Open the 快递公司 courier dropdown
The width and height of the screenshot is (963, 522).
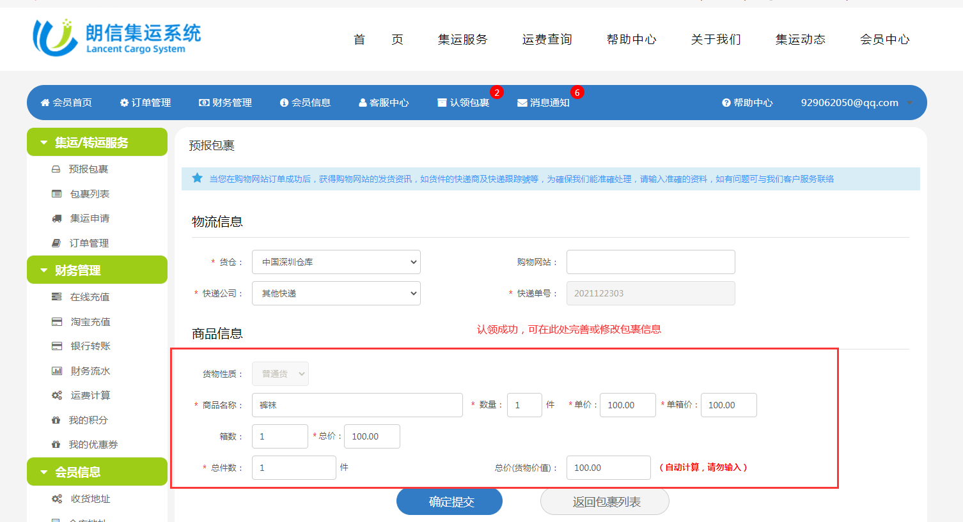336,293
